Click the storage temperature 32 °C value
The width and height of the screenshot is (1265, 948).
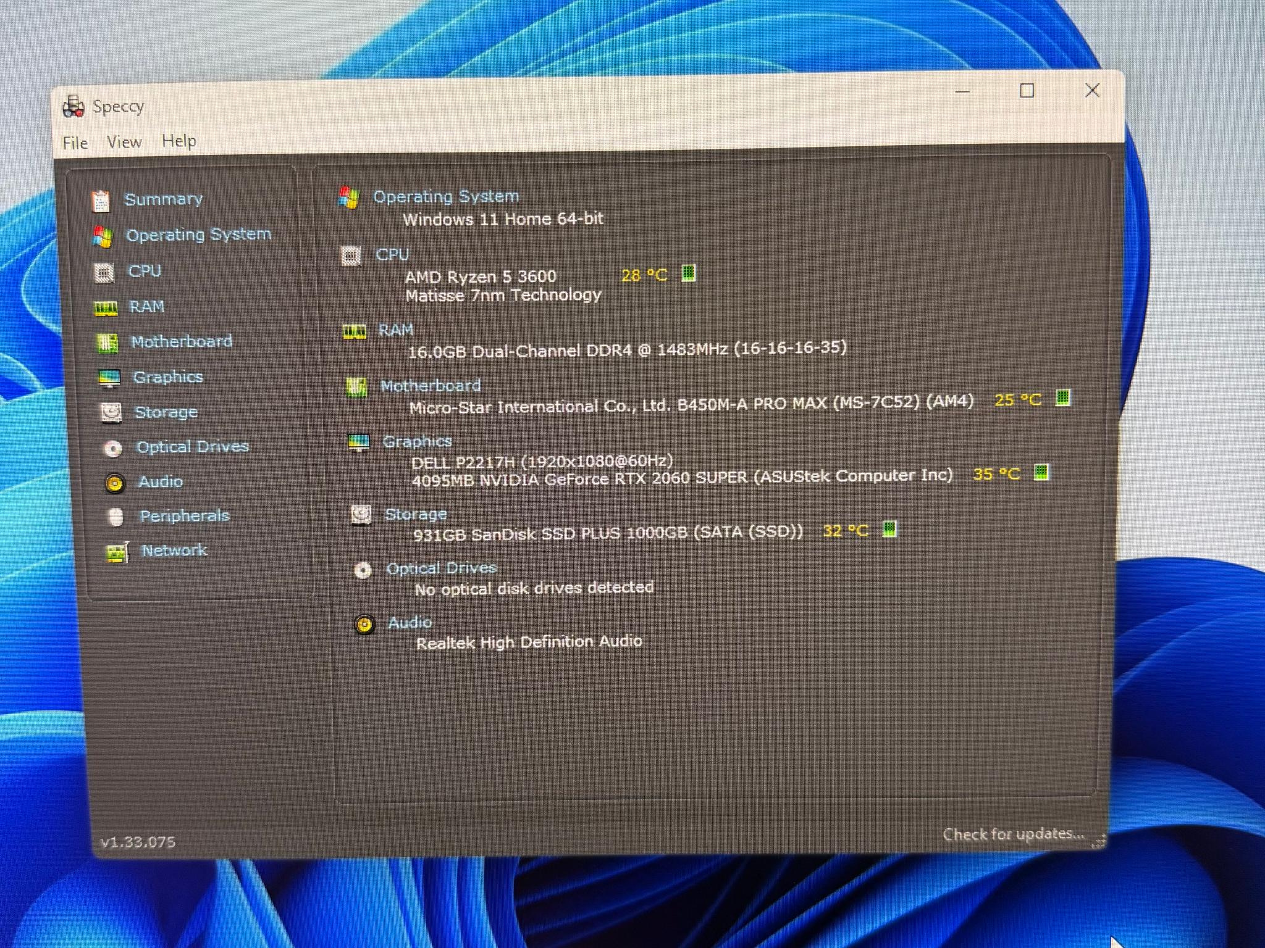pyautogui.click(x=846, y=531)
